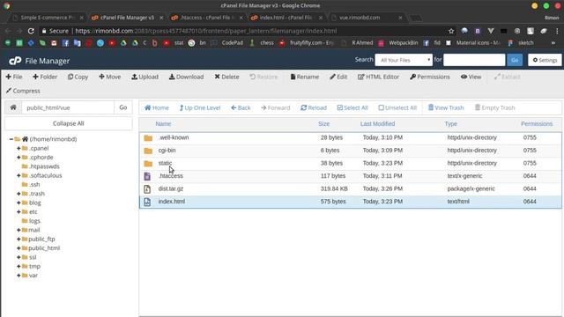Go to Home in navigation bar
This screenshot has height=317, width=564.
[157, 107]
